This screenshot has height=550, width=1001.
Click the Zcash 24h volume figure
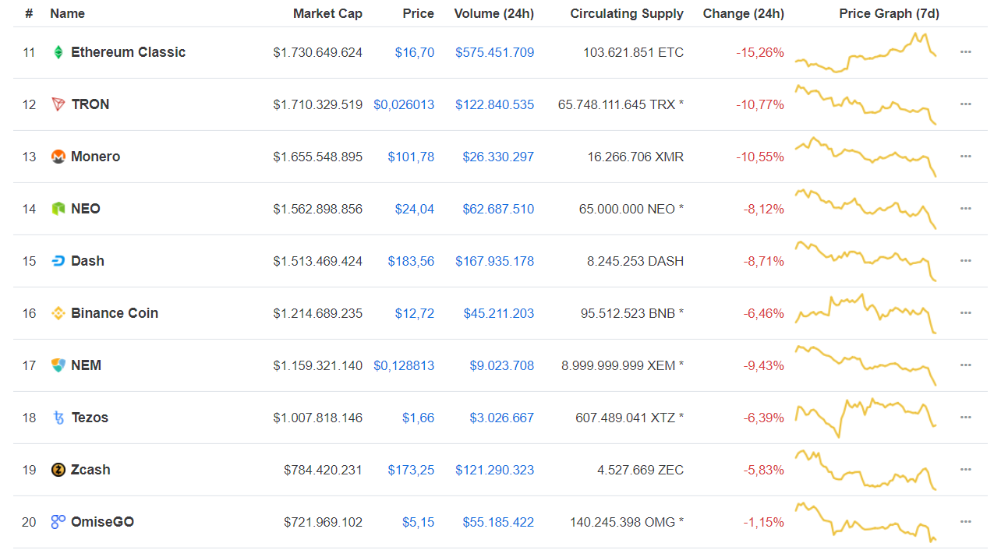pyautogui.click(x=494, y=469)
